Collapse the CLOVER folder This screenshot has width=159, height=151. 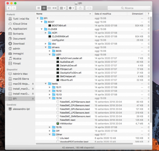[42, 29]
